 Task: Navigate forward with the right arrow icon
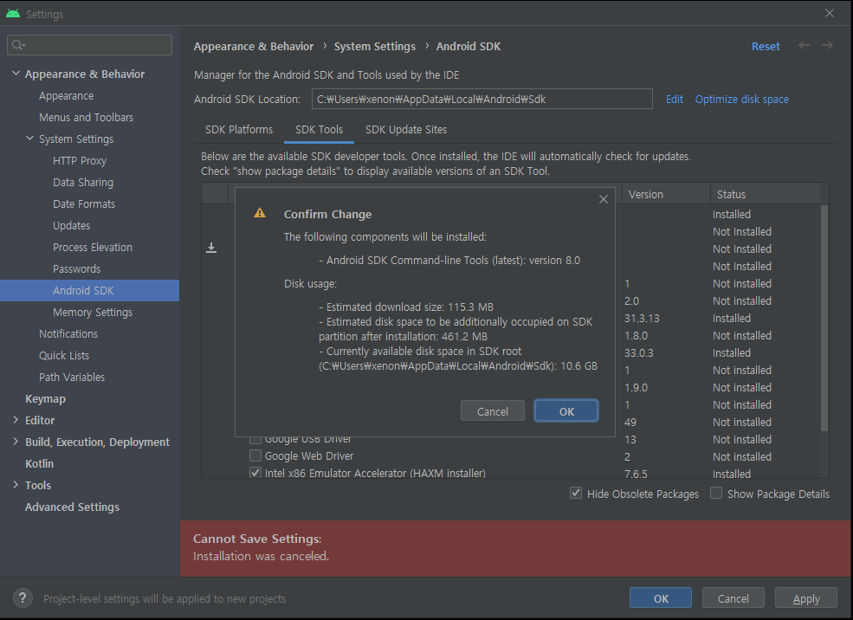[x=827, y=46]
